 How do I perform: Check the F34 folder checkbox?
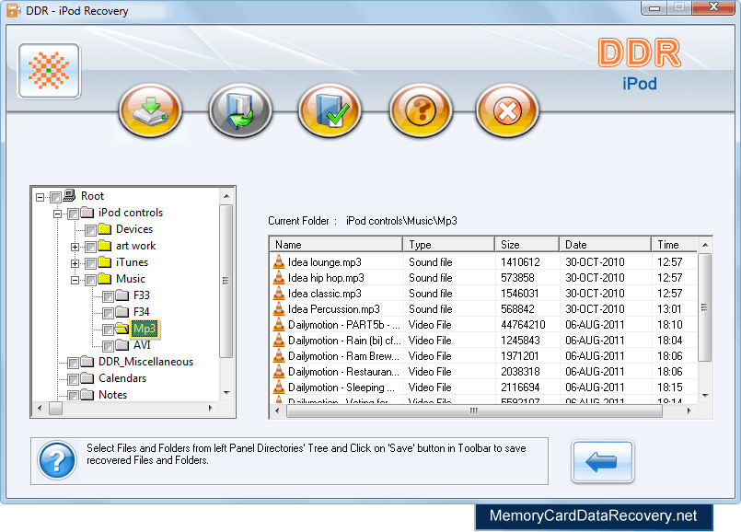pyautogui.click(x=109, y=313)
